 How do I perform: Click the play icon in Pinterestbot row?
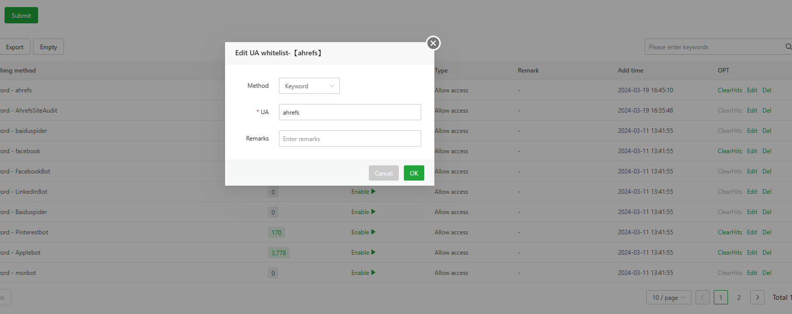(373, 232)
